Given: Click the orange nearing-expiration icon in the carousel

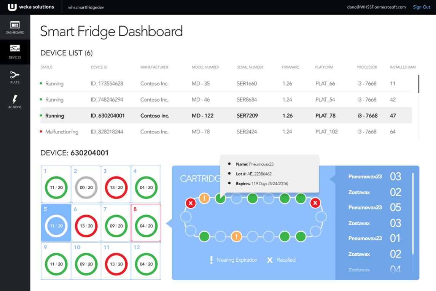Looking at the screenshot, I should [x=205, y=198].
